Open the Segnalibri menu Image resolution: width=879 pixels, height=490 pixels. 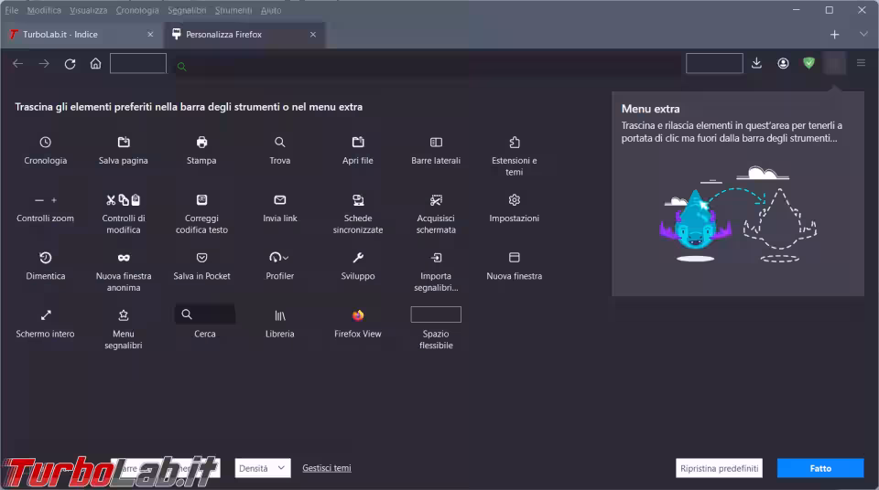187,10
